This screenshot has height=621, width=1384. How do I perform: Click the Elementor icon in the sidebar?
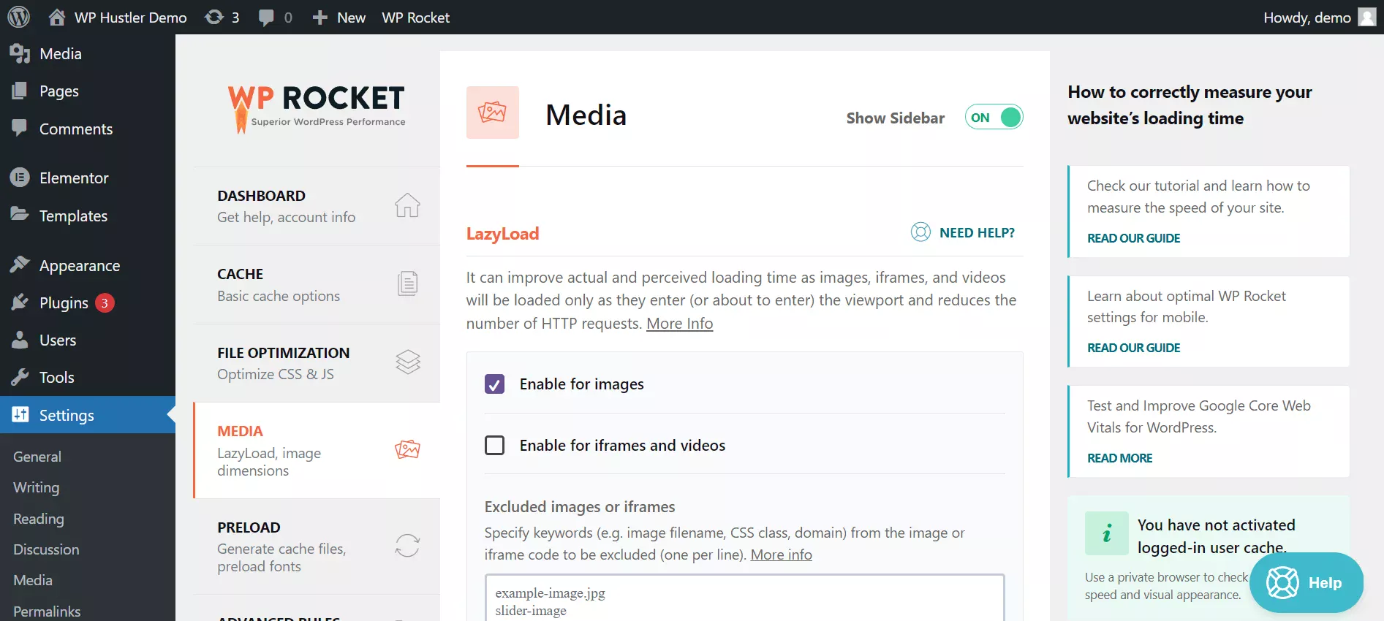pos(20,178)
